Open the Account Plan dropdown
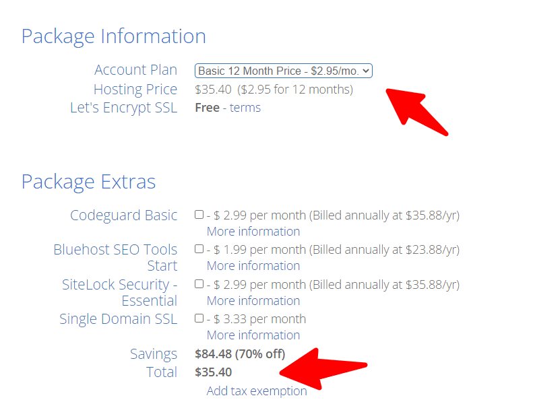This screenshot has width=533, height=406. pos(283,71)
